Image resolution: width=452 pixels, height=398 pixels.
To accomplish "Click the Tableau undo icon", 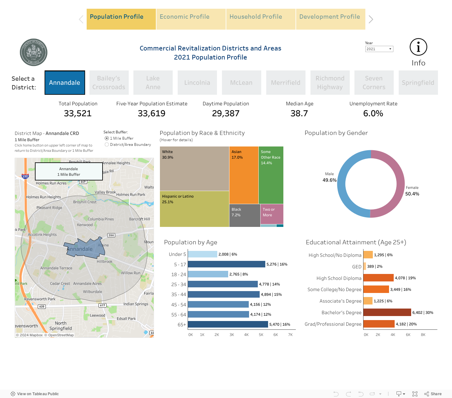I will click(336, 394).
